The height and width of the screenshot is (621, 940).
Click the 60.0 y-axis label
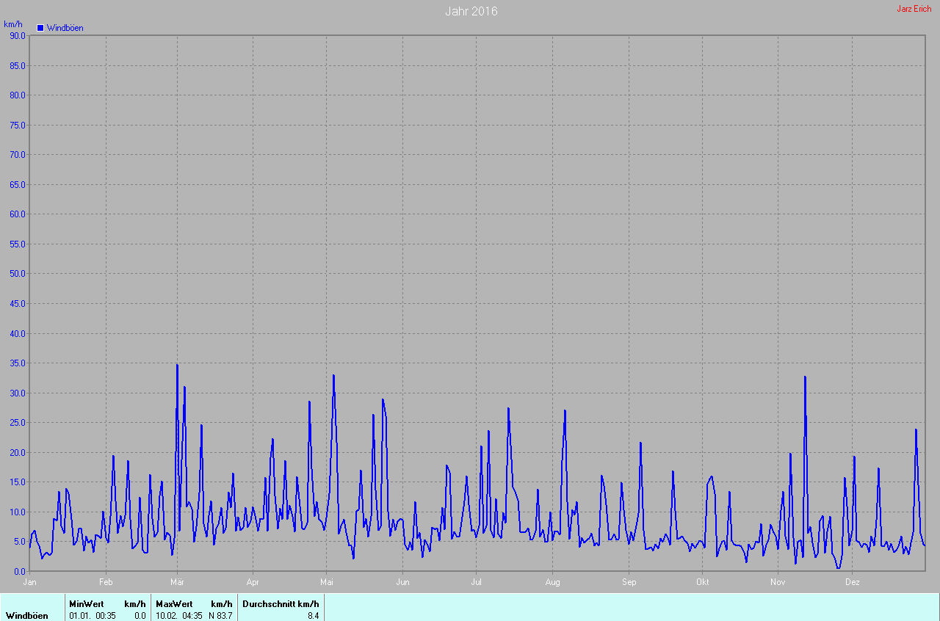pos(18,214)
